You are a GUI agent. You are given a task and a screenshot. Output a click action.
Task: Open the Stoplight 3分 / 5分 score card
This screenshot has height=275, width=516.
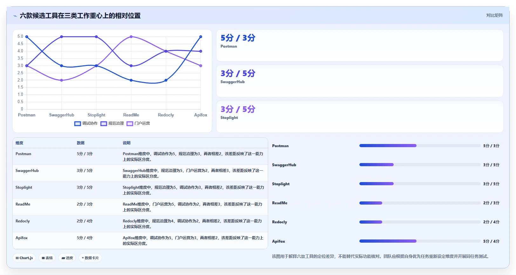pyautogui.click(x=360, y=117)
